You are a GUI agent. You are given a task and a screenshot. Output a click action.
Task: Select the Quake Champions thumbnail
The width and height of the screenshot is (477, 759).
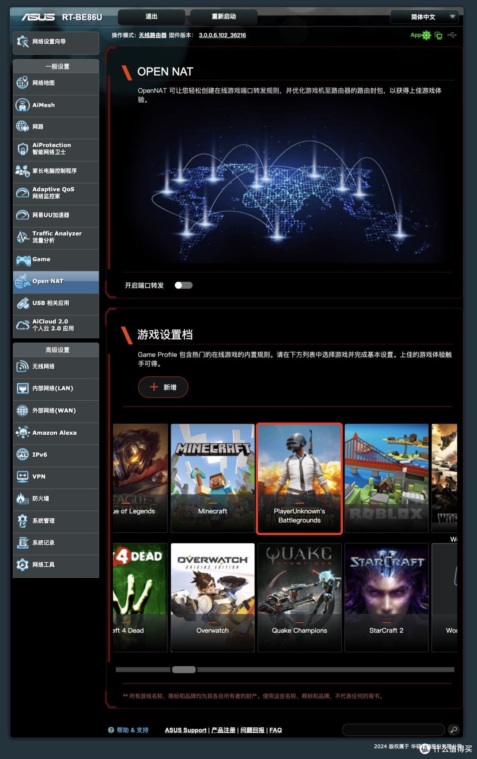pos(299,597)
